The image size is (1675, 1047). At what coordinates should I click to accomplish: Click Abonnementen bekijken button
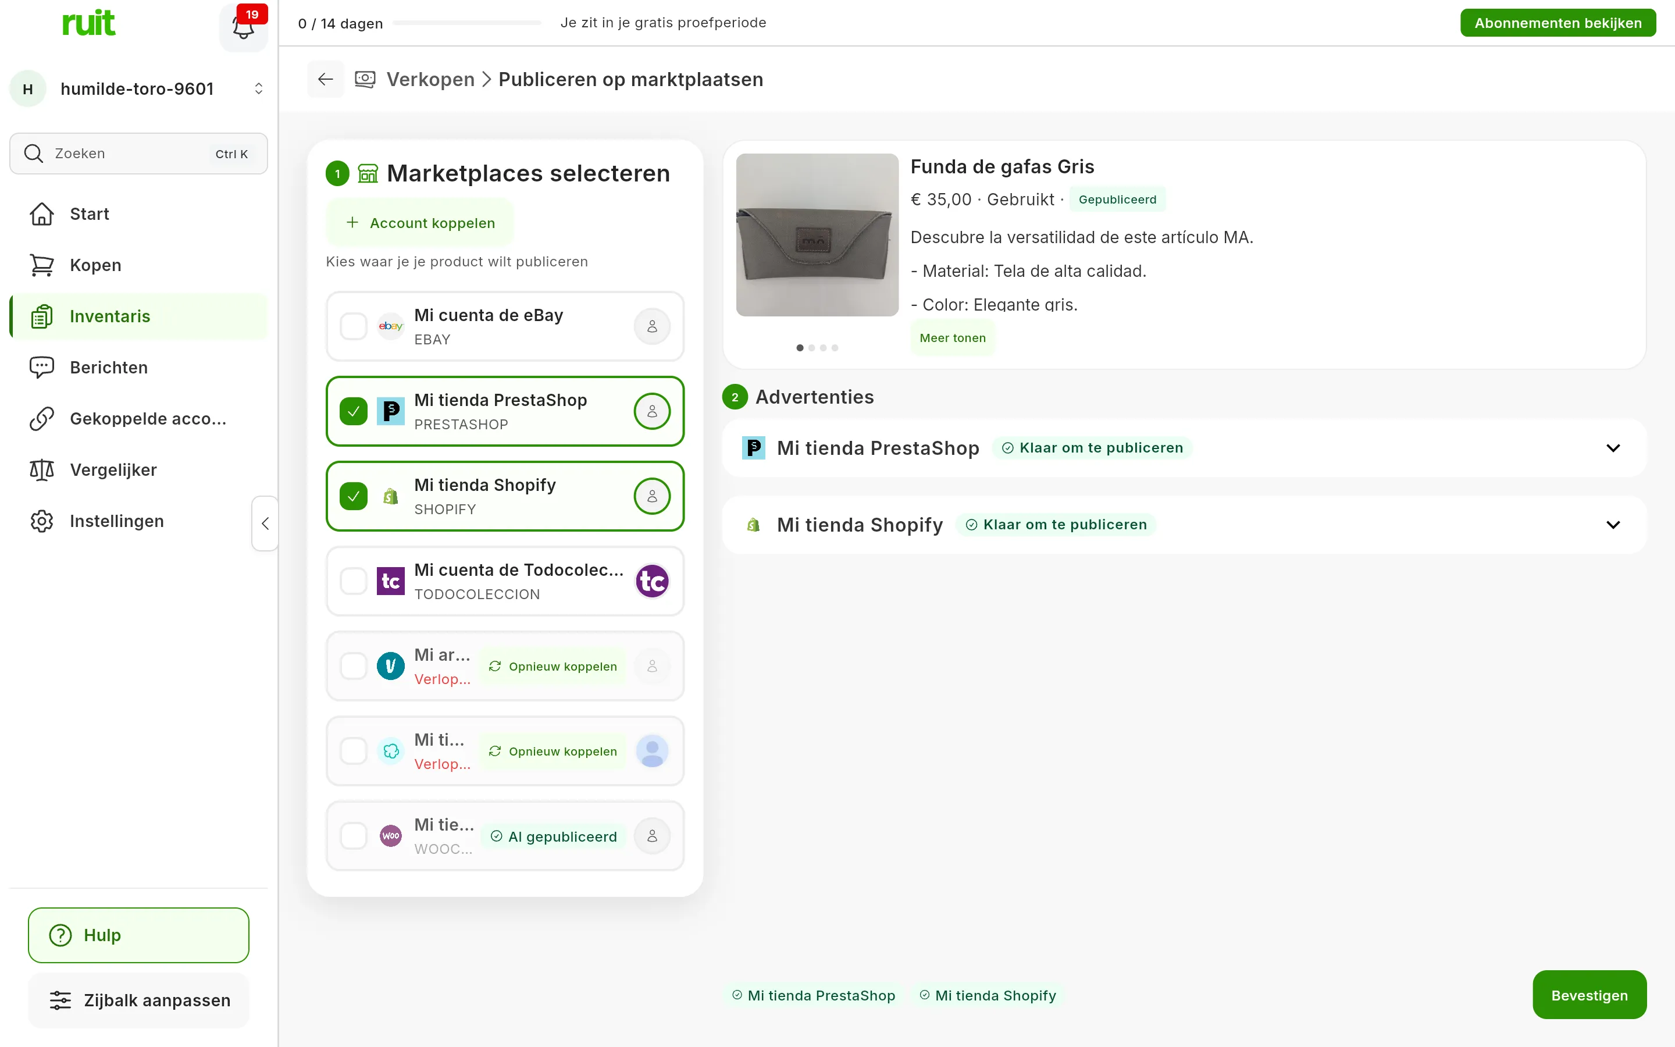point(1558,23)
